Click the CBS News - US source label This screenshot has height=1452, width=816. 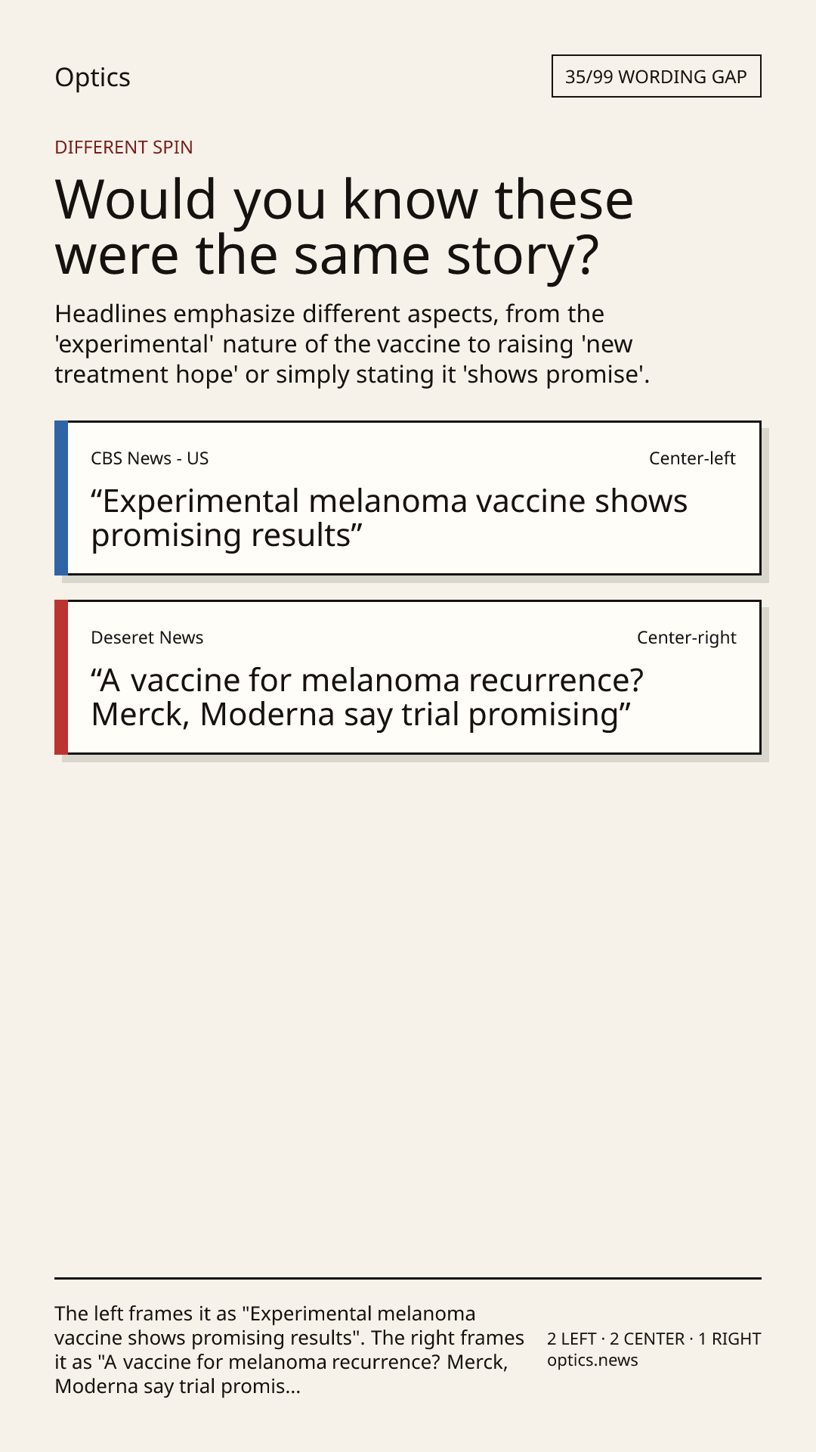coord(150,458)
